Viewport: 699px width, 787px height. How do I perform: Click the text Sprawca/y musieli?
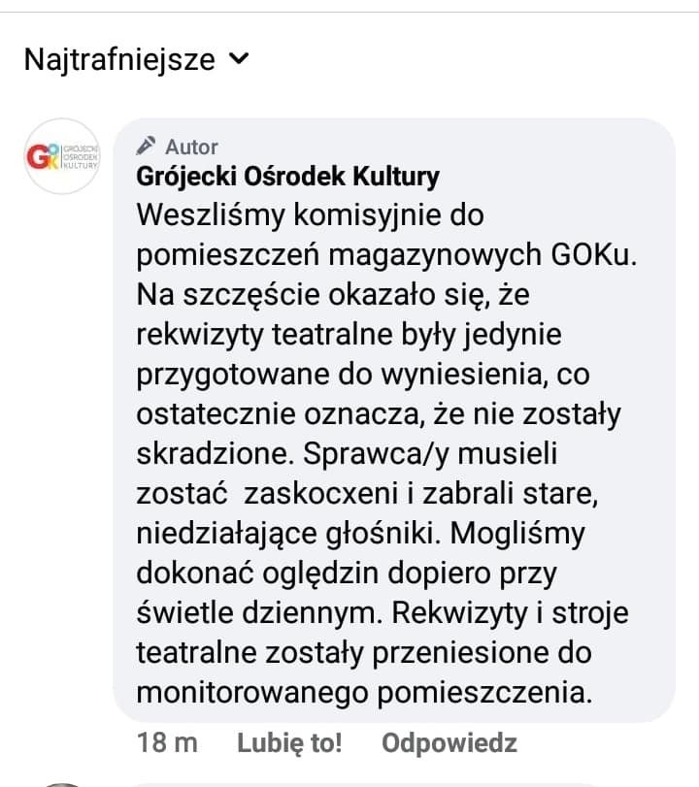click(x=430, y=454)
